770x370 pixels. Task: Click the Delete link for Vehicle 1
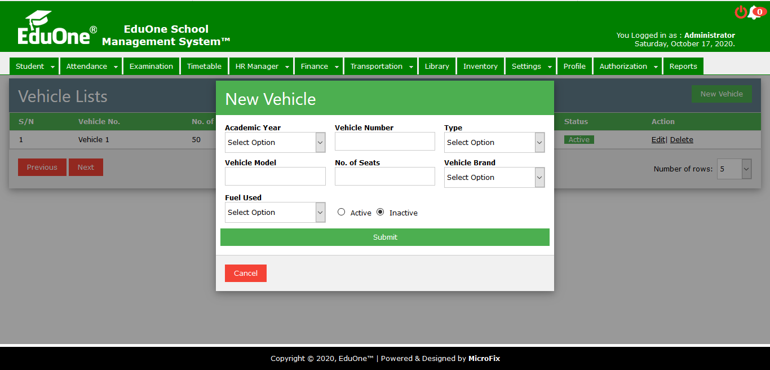tap(682, 140)
